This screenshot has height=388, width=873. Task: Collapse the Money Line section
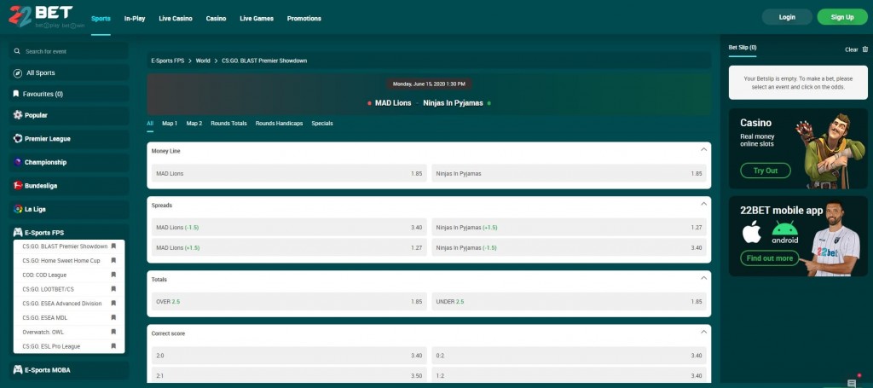click(x=703, y=150)
